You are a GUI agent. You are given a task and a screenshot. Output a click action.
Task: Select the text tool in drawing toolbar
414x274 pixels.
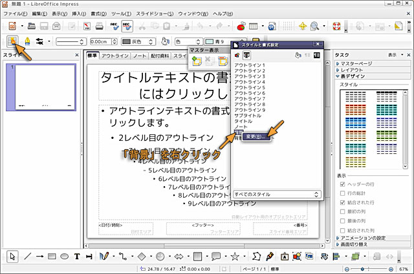[x=77, y=257]
